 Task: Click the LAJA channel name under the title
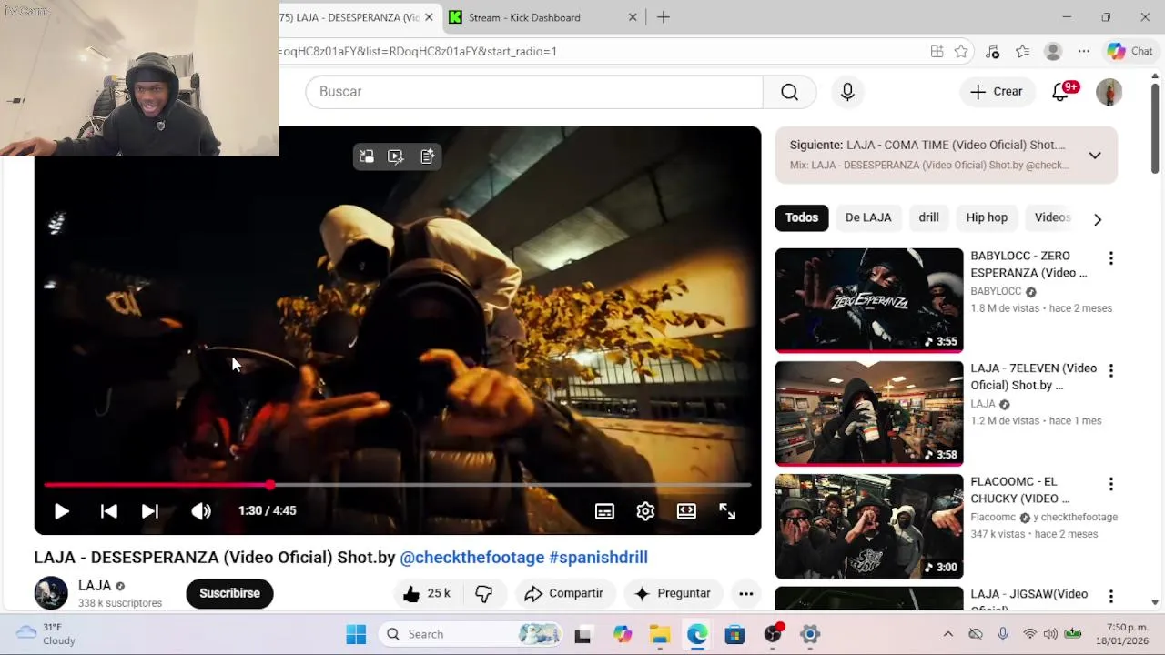pos(95,586)
